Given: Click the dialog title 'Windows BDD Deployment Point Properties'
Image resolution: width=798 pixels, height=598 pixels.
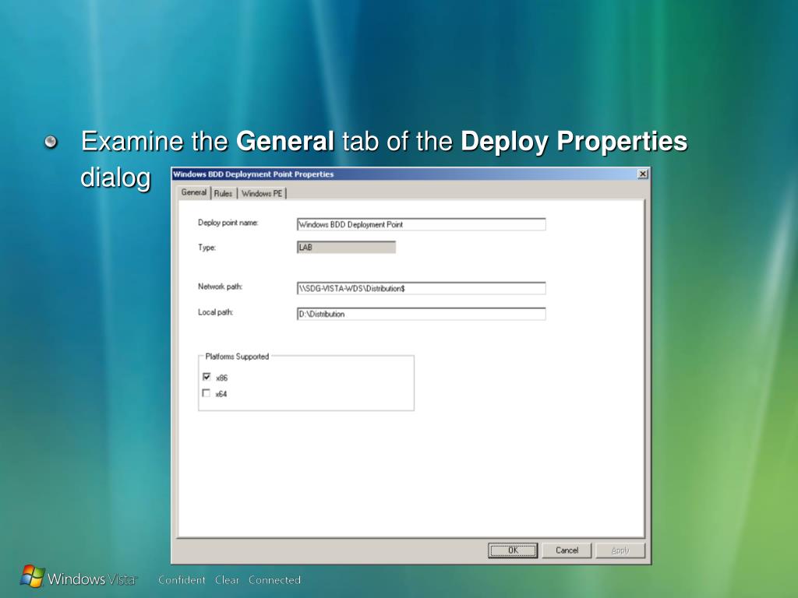Looking at the screenshot, I should pyautogui.click(x=253, y=174).
